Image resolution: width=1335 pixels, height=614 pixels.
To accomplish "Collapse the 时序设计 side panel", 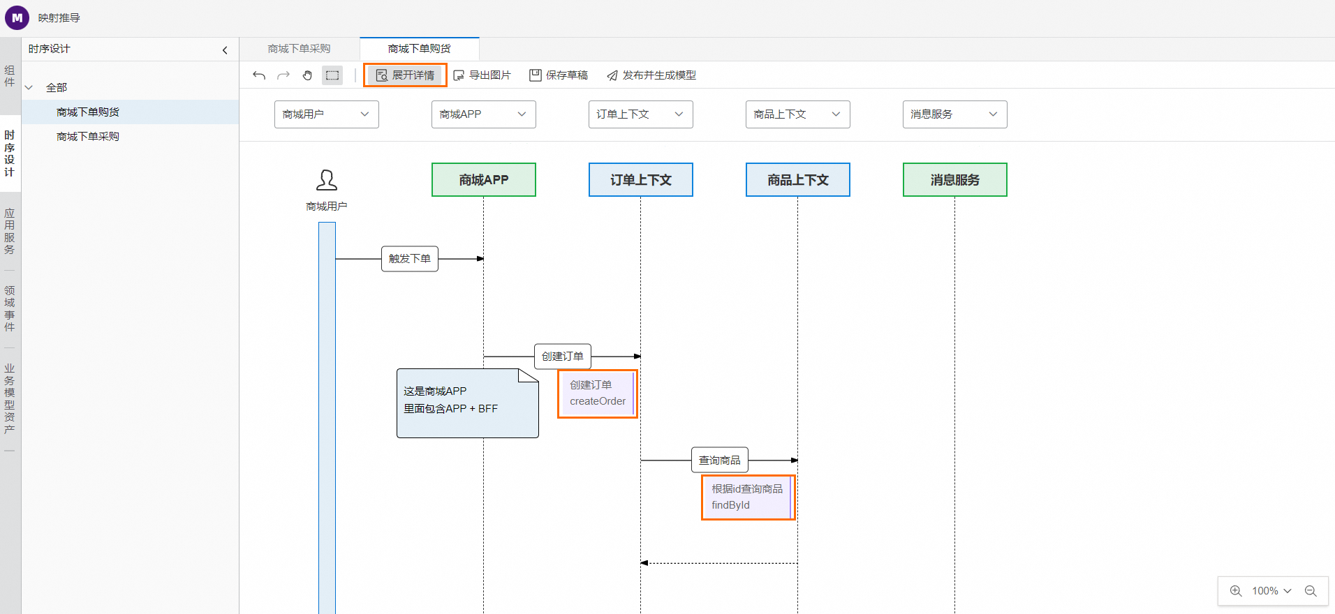I will (225, 50).
